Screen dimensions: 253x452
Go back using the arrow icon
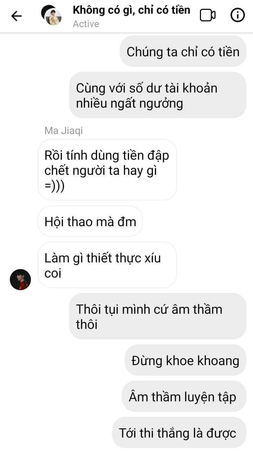(16, 16)
